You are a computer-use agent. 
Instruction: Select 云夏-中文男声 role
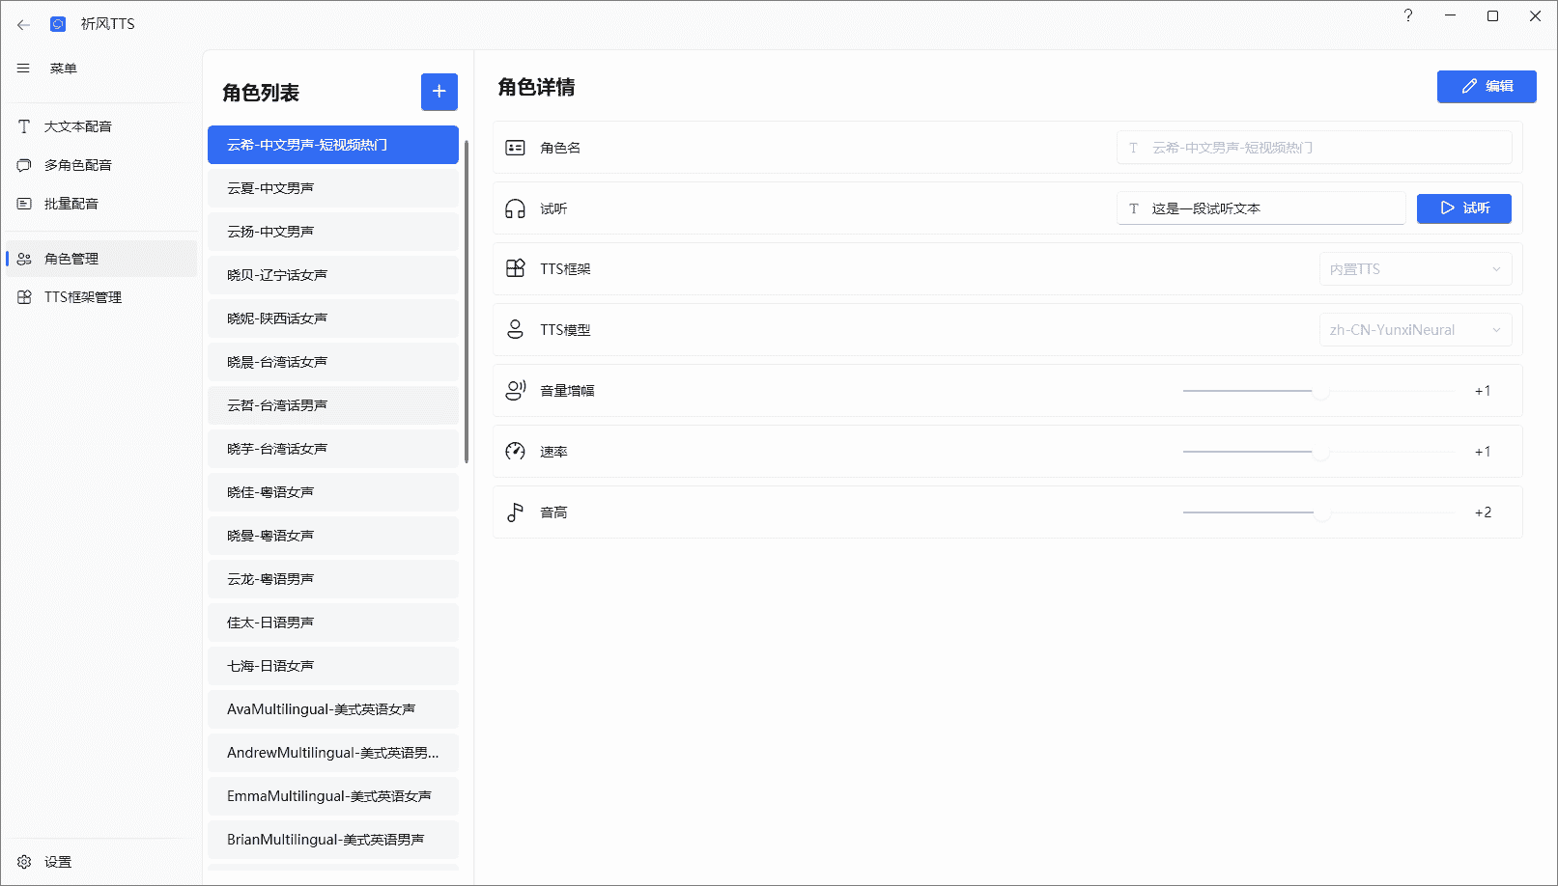(333, 188)
